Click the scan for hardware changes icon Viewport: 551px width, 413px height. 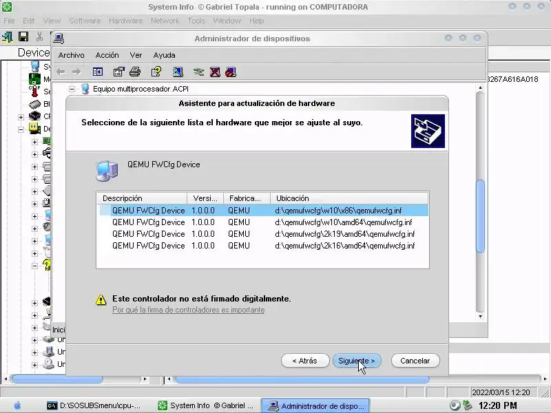pos(178,72)
